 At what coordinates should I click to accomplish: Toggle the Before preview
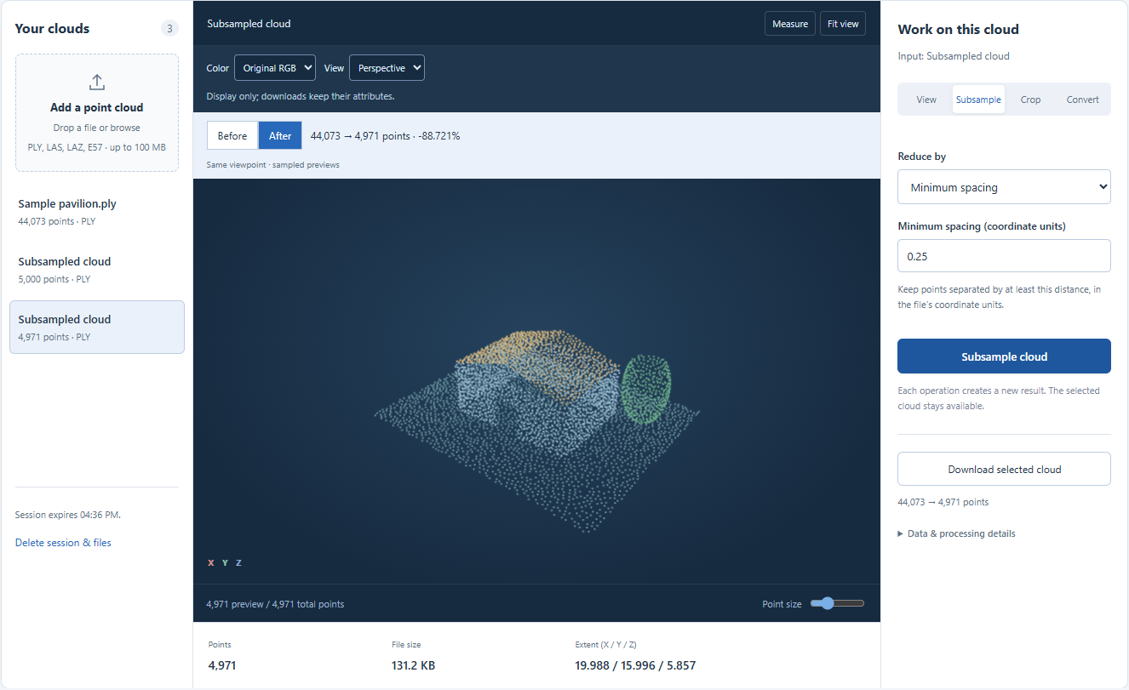(x=232, y=135)
